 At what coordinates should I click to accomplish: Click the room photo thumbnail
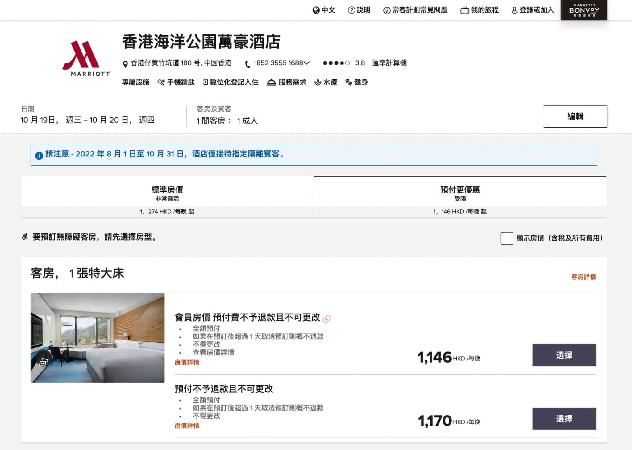click(98, 338)
